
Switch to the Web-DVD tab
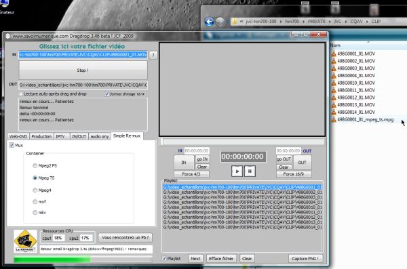point(18,136)
